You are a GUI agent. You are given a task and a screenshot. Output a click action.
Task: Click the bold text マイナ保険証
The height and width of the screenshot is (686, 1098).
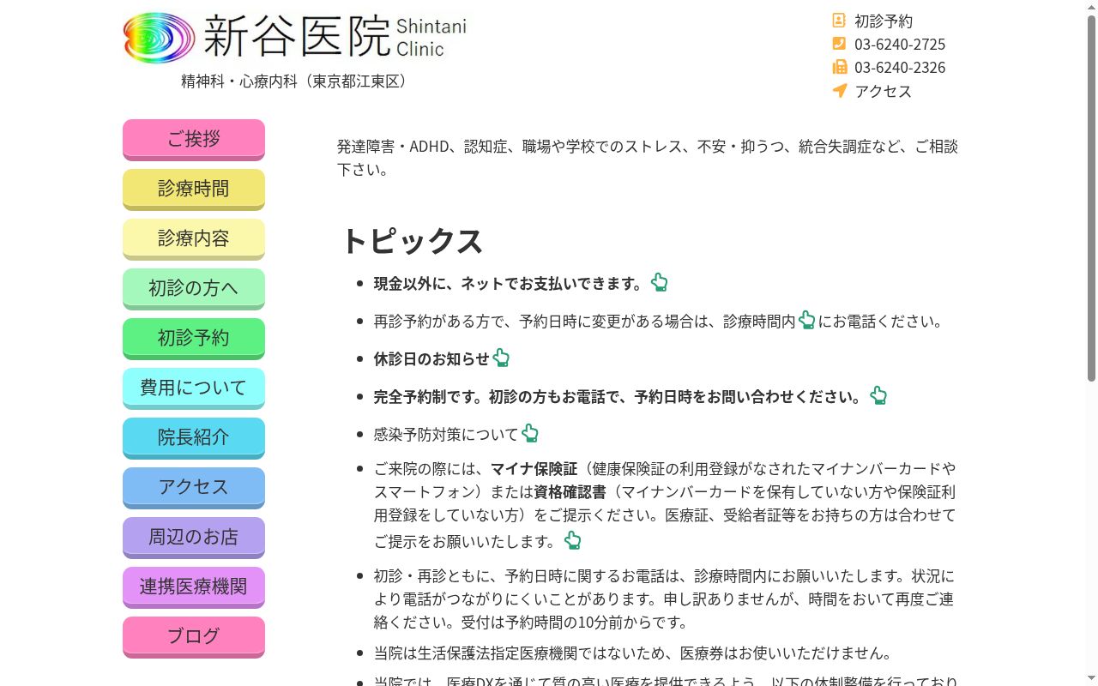pos(534,469)
